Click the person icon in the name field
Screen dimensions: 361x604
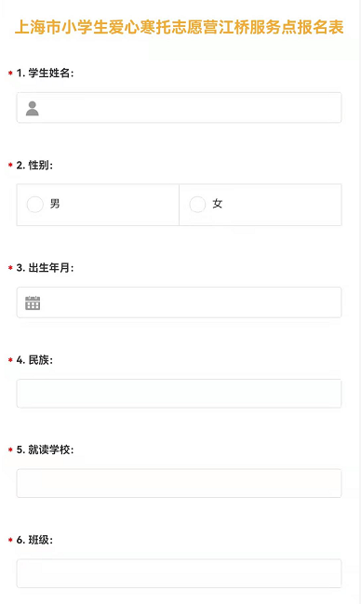[33, 108]
